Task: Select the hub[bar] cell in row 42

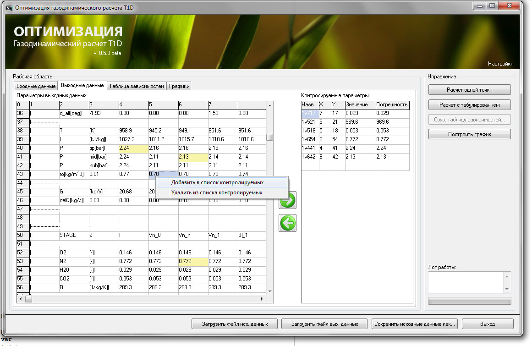Action: pos(104,165)
